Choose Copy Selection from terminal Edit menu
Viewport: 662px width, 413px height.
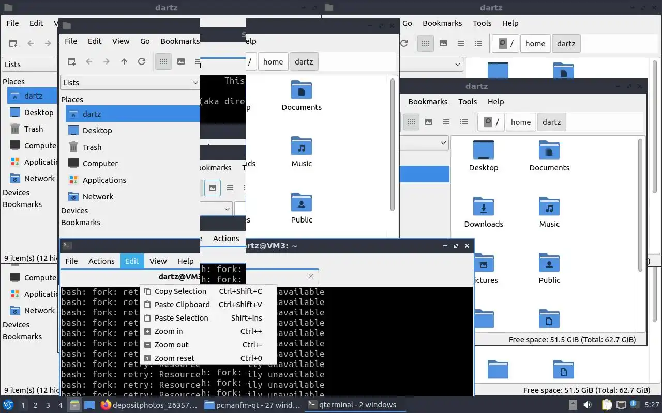(x=208, y=291)
